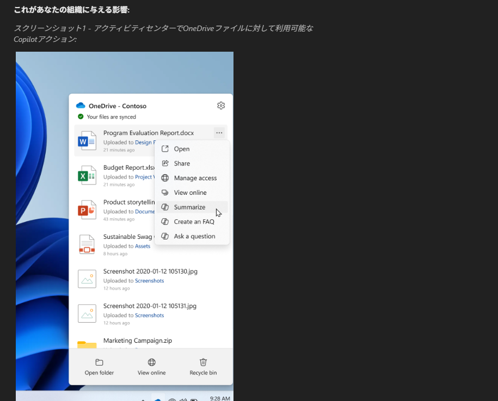Select the Copilot Summarize option
This screenshot has height=401, width=498.
click(189, 207)
